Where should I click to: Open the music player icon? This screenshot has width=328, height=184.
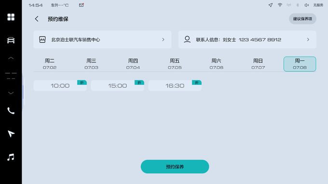[x=11, y=157]
